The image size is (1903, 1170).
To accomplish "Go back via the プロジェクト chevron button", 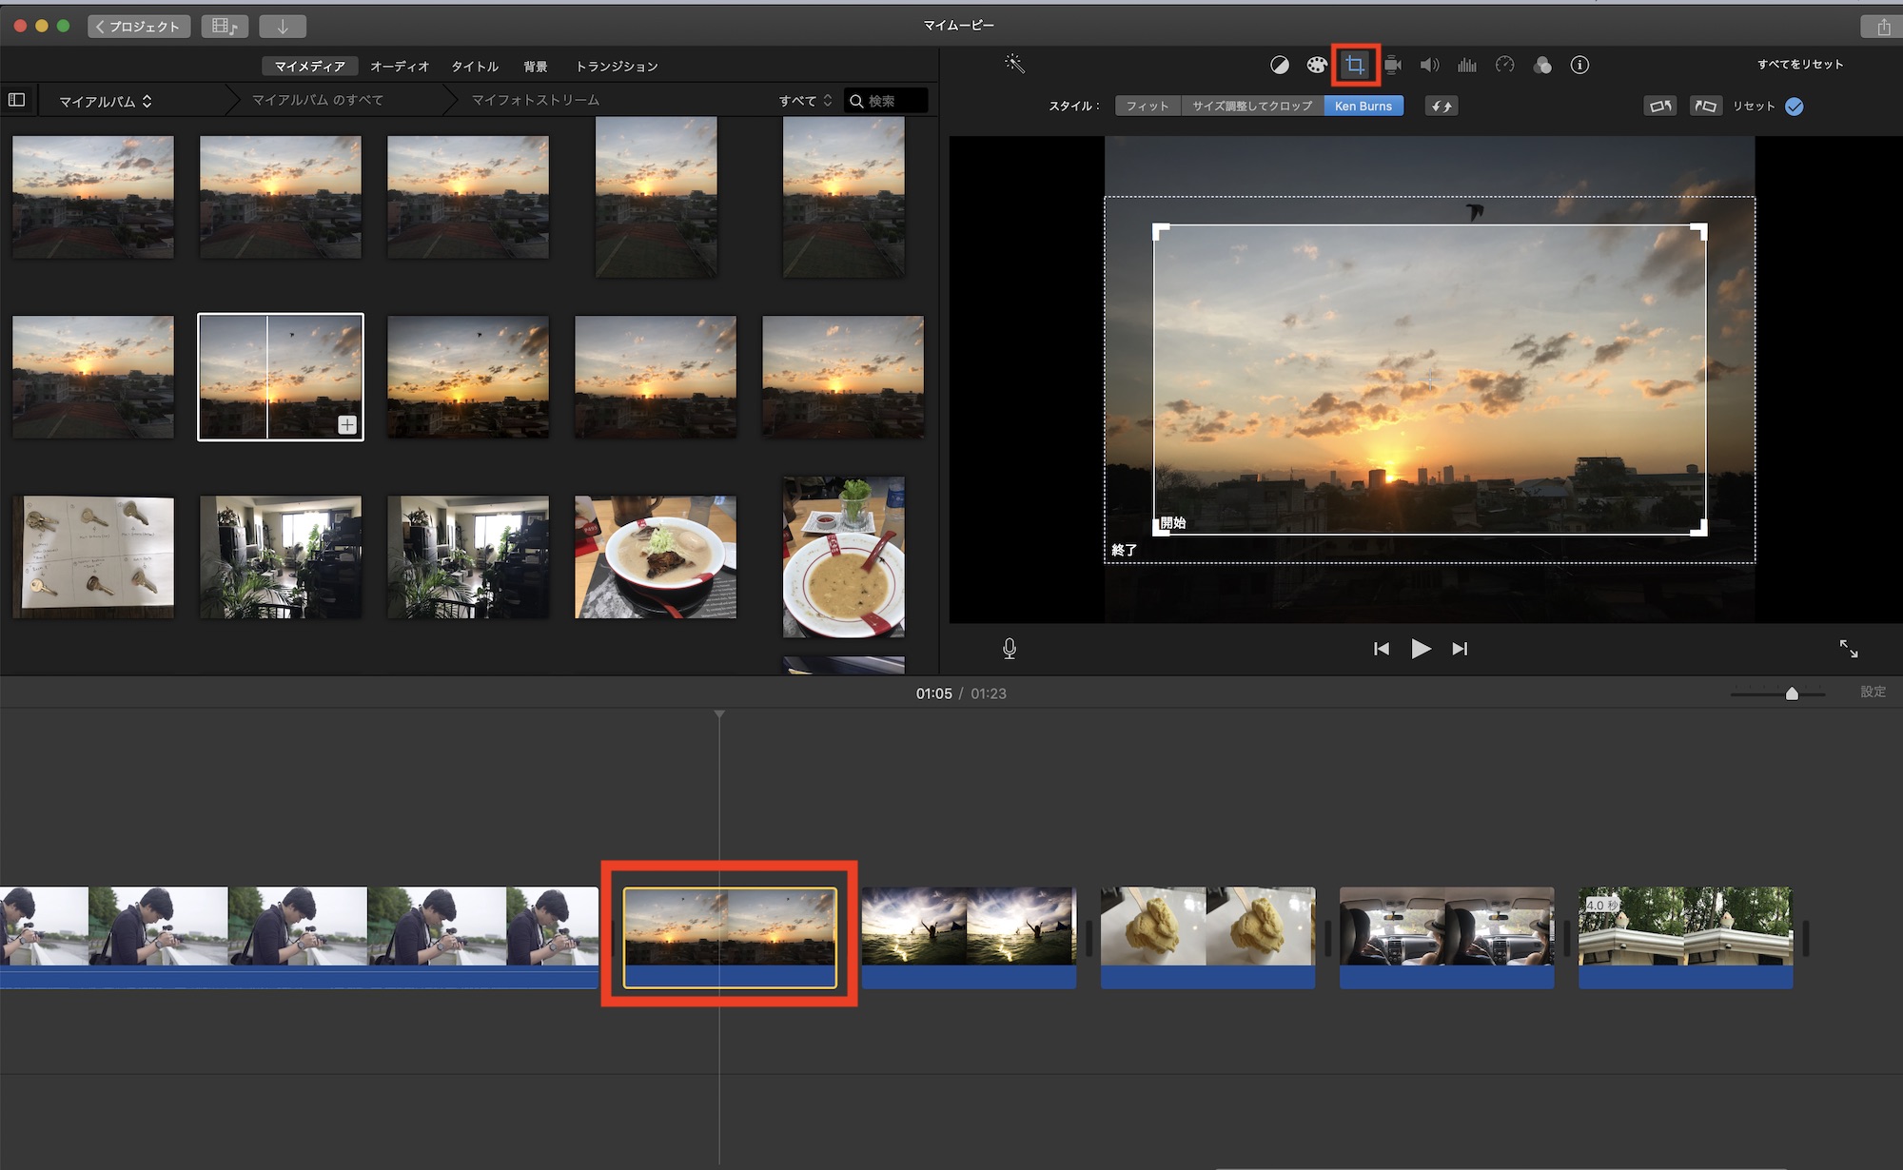I will pyautogui.click(x=139, y=27).
